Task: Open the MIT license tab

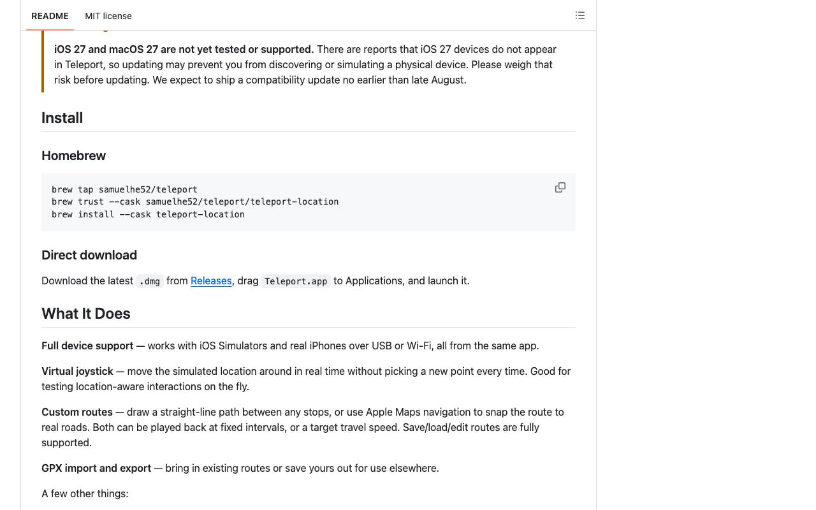Action: [x=108, y=16]
